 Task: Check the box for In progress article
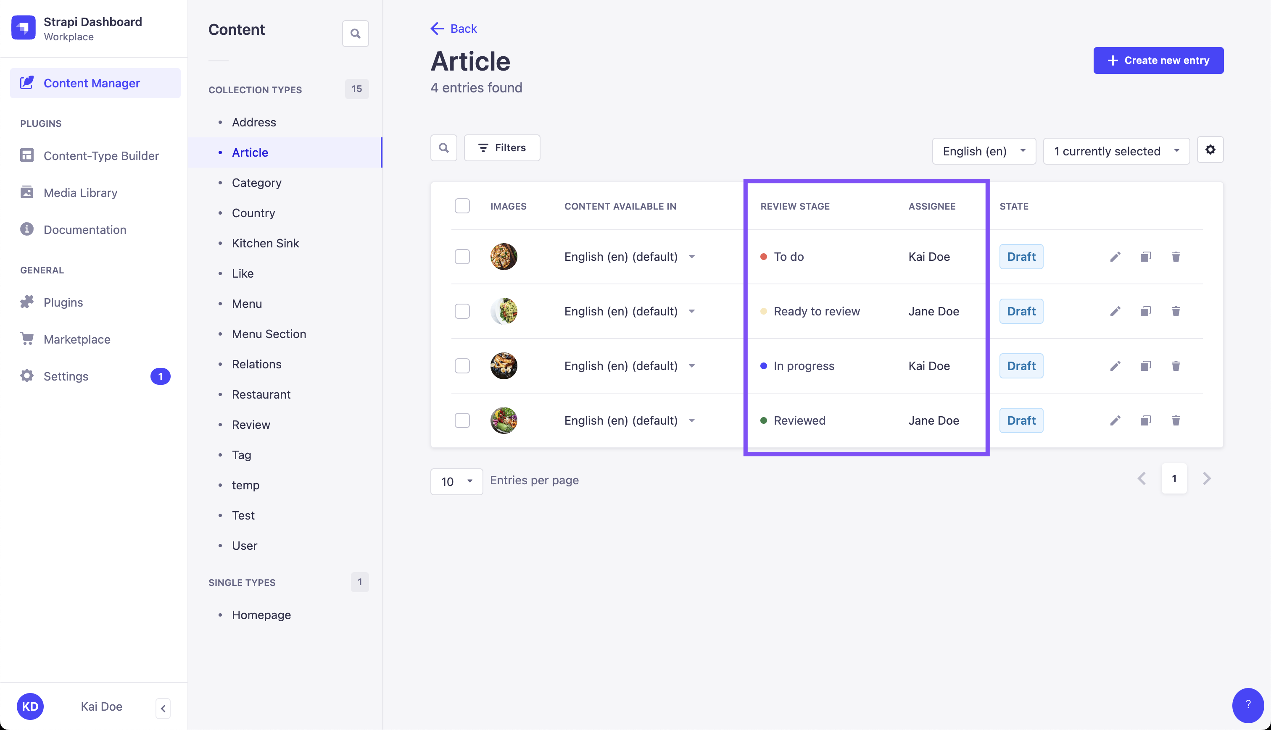462,366
